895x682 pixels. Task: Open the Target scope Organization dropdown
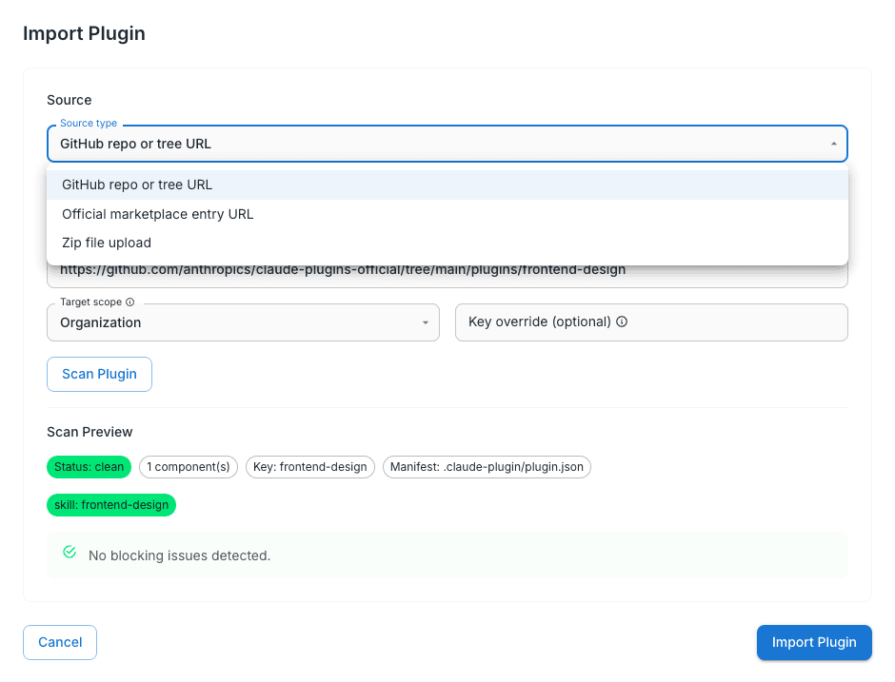243,322
